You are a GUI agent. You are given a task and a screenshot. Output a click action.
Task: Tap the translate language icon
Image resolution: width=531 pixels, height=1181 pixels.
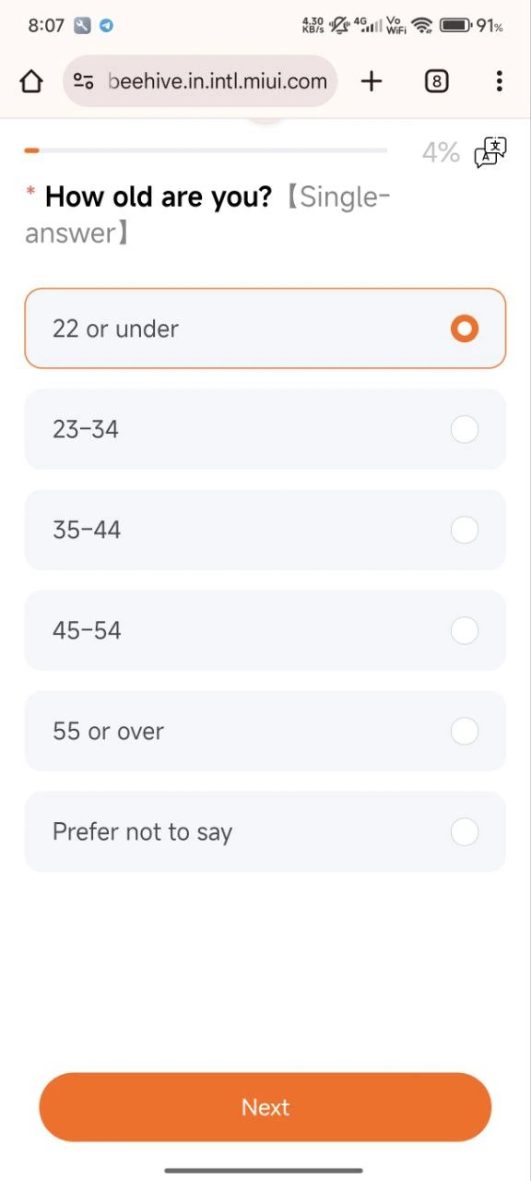coord(490,153)
